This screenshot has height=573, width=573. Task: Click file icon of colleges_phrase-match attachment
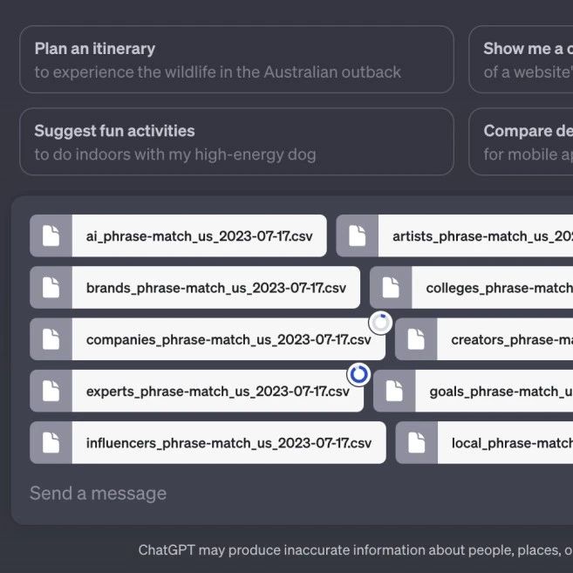(x=391, y=287)
